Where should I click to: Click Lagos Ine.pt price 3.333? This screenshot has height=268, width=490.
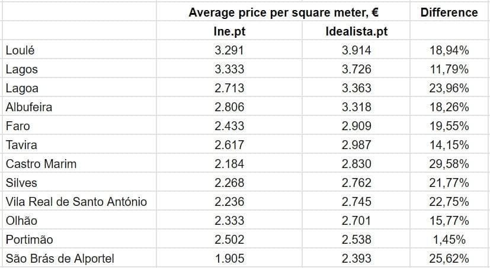click(229, 69)
